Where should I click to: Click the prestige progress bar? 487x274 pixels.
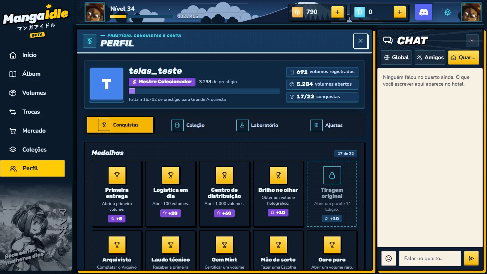[x=204, y=91]
